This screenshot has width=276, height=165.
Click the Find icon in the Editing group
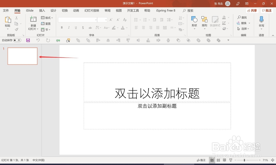243,17
